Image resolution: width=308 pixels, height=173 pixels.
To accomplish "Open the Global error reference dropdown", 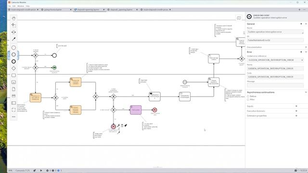I will pyautogui.click(x=275, y=60).
